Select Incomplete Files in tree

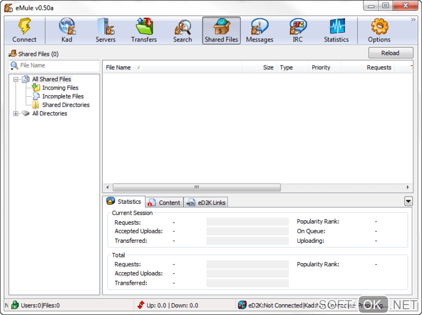point(63,96)
